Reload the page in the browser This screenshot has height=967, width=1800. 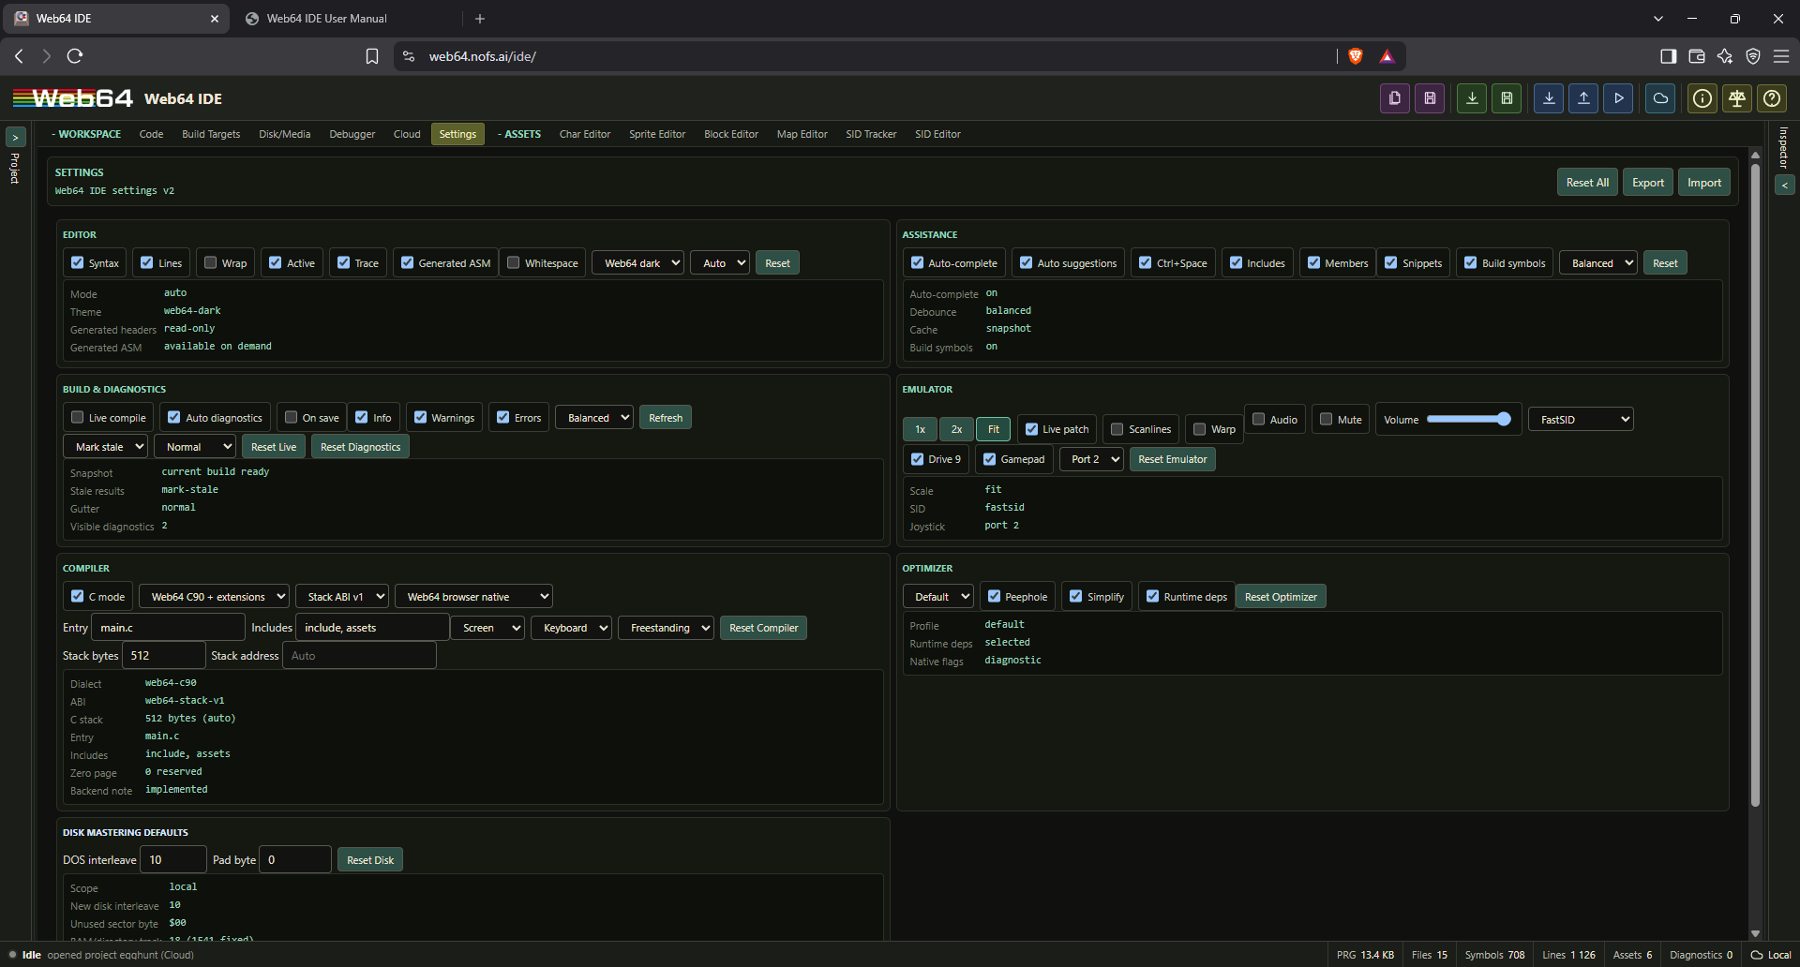[75, 56]
